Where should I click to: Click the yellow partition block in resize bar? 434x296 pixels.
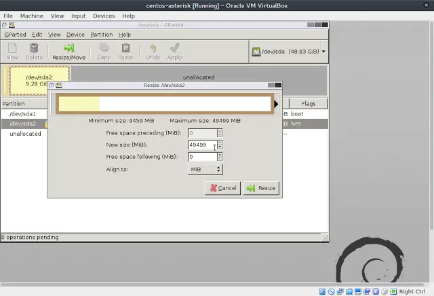79,104
